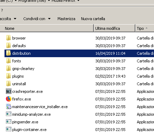
Task: Click the maintenanceservice_installer.exe installer icon
Action: (x=9, y=106)
